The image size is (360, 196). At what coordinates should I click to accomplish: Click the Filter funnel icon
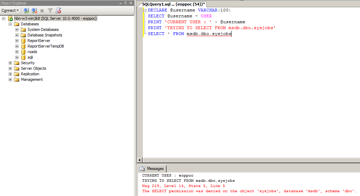(x=50, y=10)
